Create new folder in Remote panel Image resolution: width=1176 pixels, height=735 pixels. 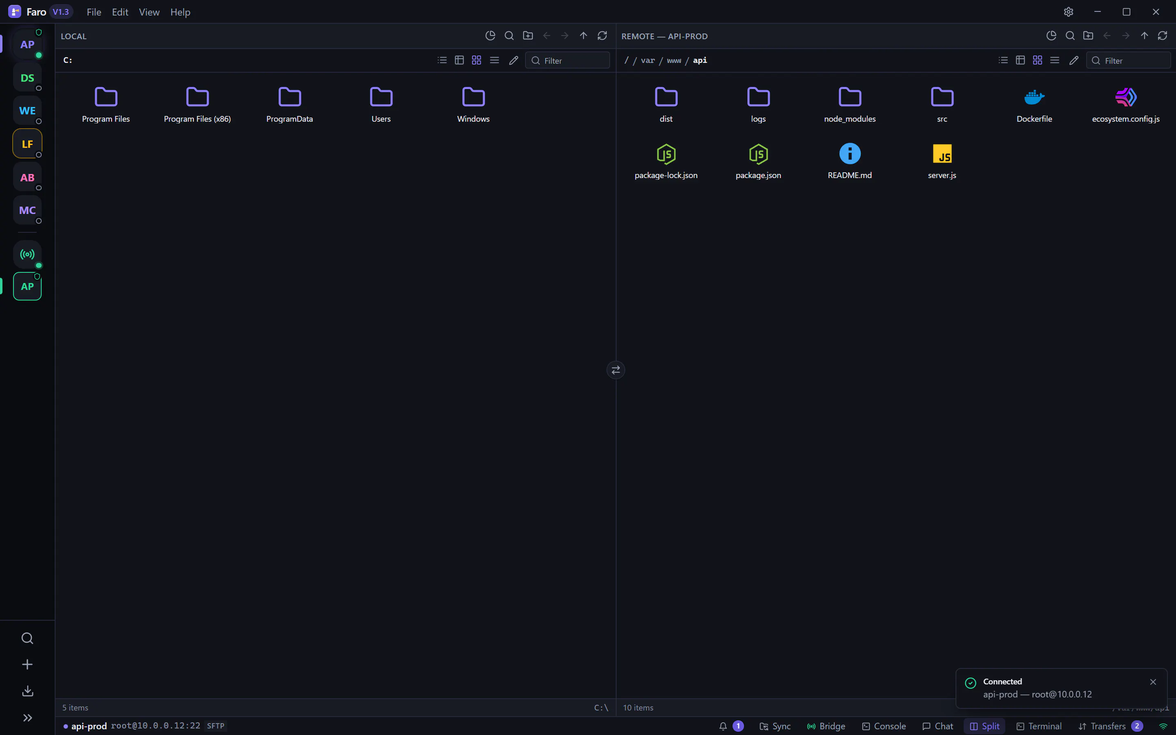pos(1089,36)
